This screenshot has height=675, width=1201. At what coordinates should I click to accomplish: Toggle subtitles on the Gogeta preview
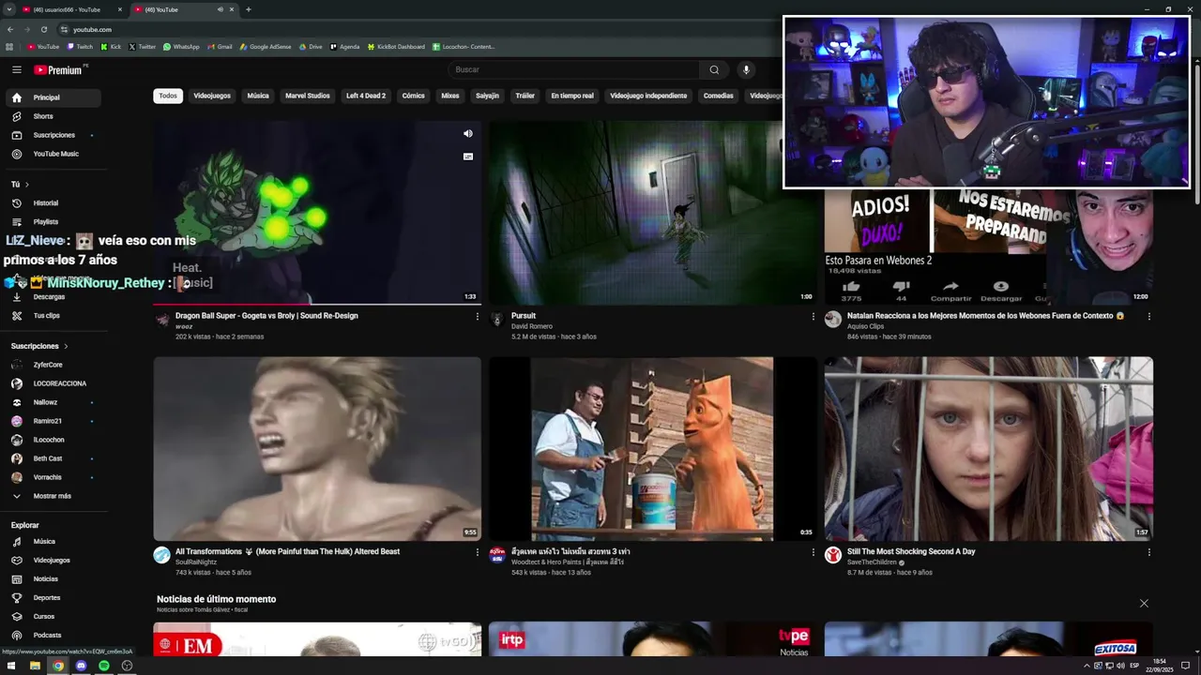tap(468, 157)
